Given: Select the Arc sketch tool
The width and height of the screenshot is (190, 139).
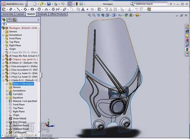Looking at the screenshot, I should pos(46,9).
